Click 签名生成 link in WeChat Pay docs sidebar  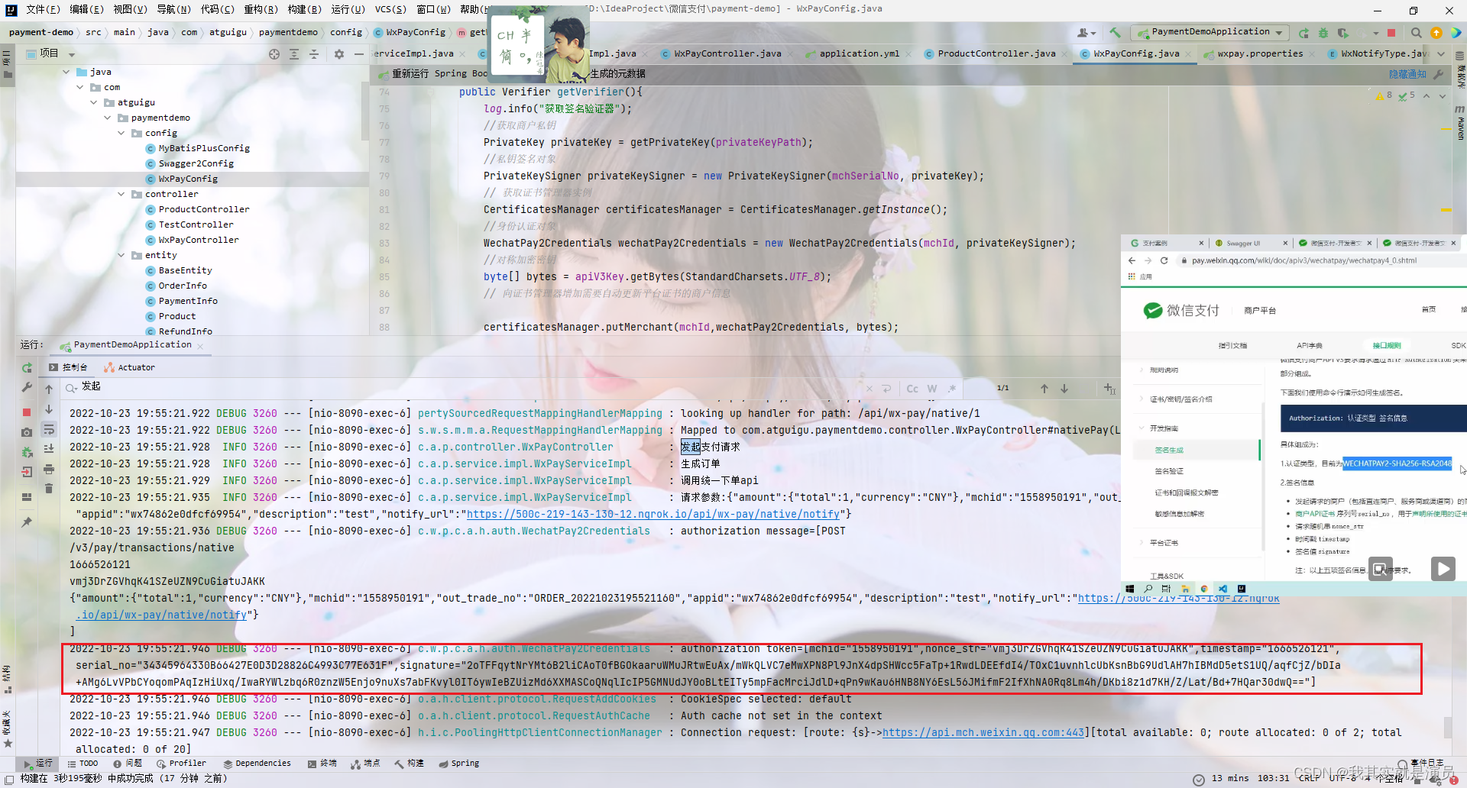[x=1169, y=451]
